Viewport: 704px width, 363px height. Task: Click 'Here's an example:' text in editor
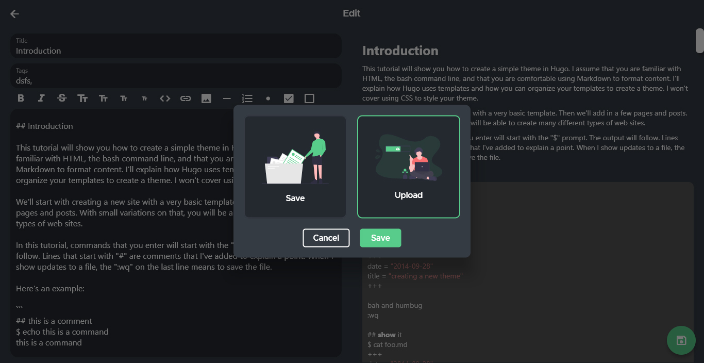click(50, 289)
